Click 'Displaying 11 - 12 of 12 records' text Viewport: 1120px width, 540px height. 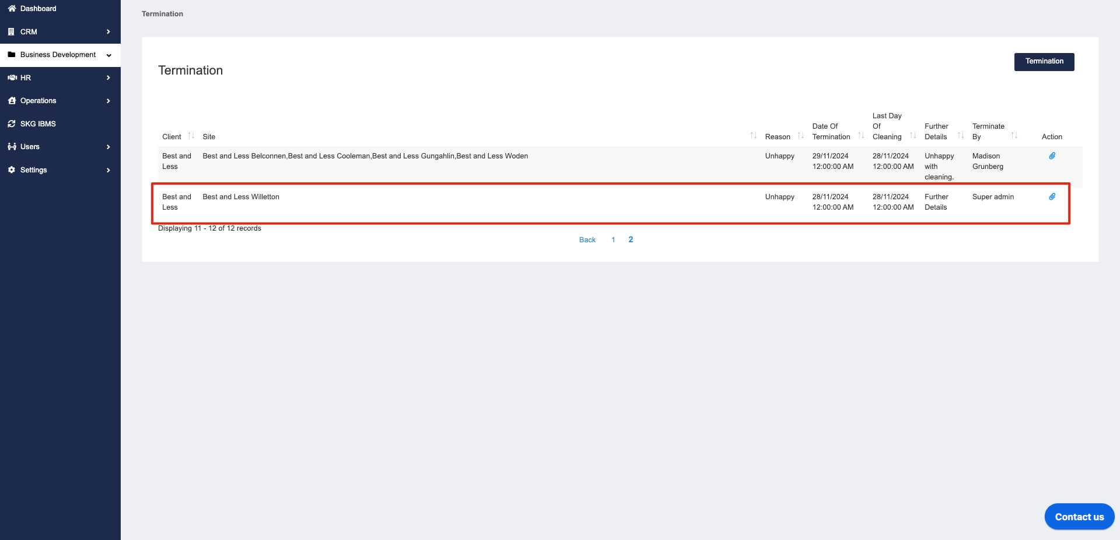[209, 228]
